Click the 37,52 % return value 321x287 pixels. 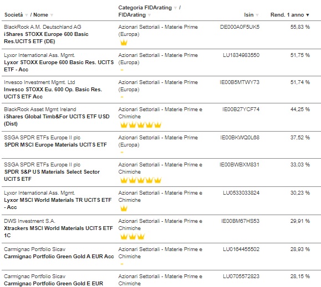(300, 138)
